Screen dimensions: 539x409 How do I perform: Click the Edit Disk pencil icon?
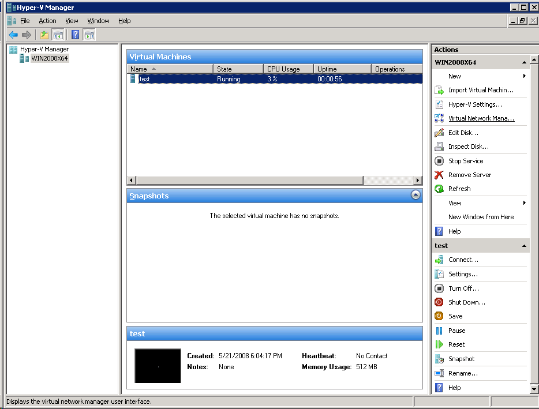439,133
